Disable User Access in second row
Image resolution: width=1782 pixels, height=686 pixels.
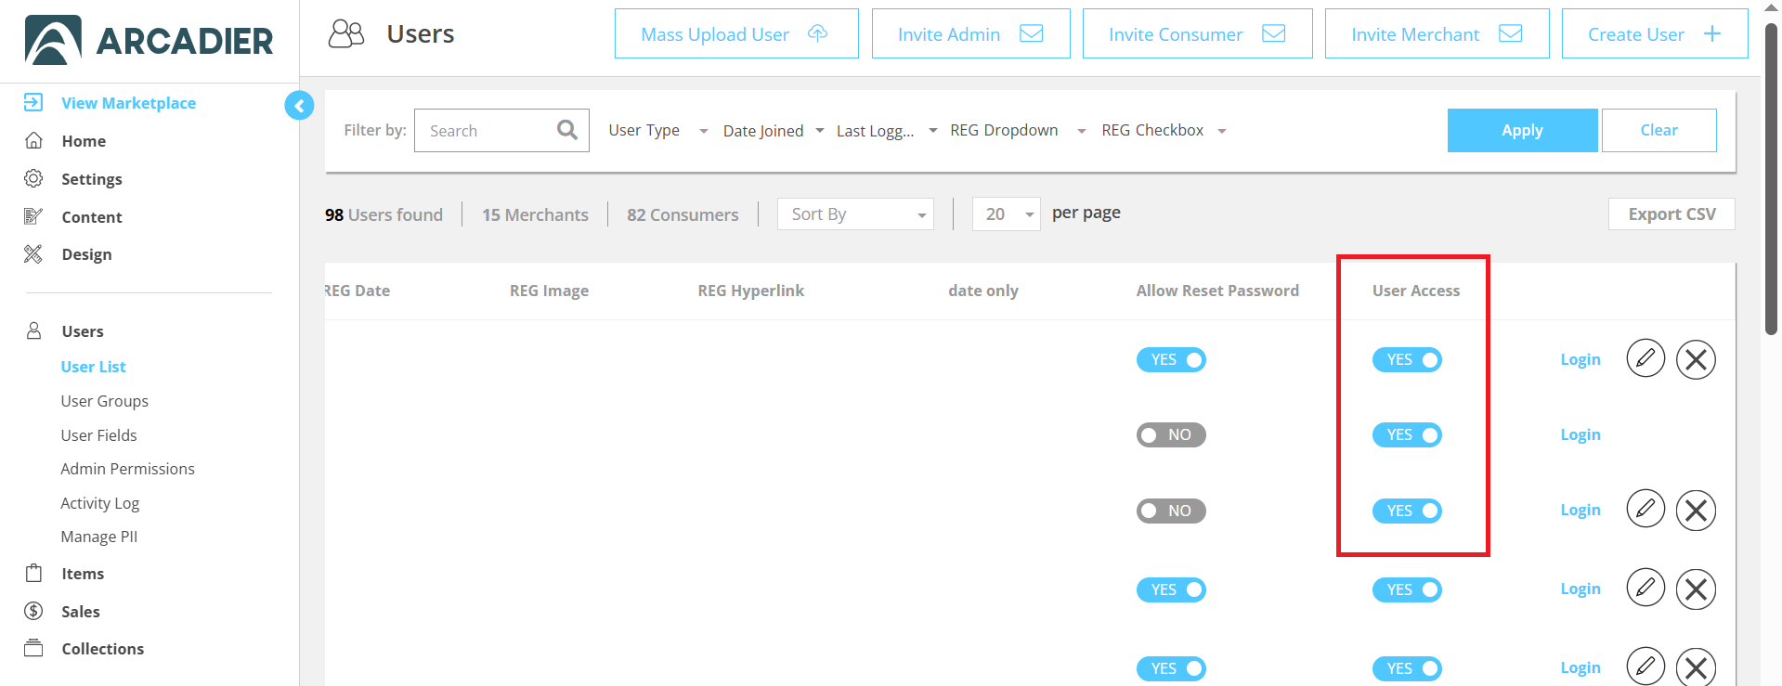point(1407,434)
